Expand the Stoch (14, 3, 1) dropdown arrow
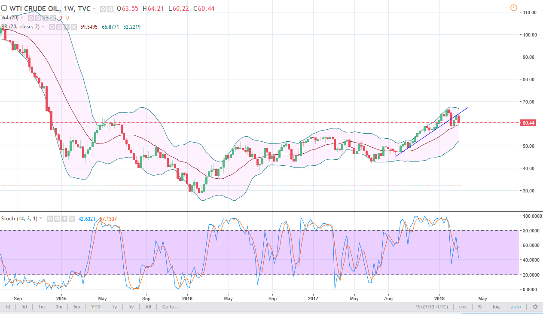543x314 pixels. tap(41, 219)
